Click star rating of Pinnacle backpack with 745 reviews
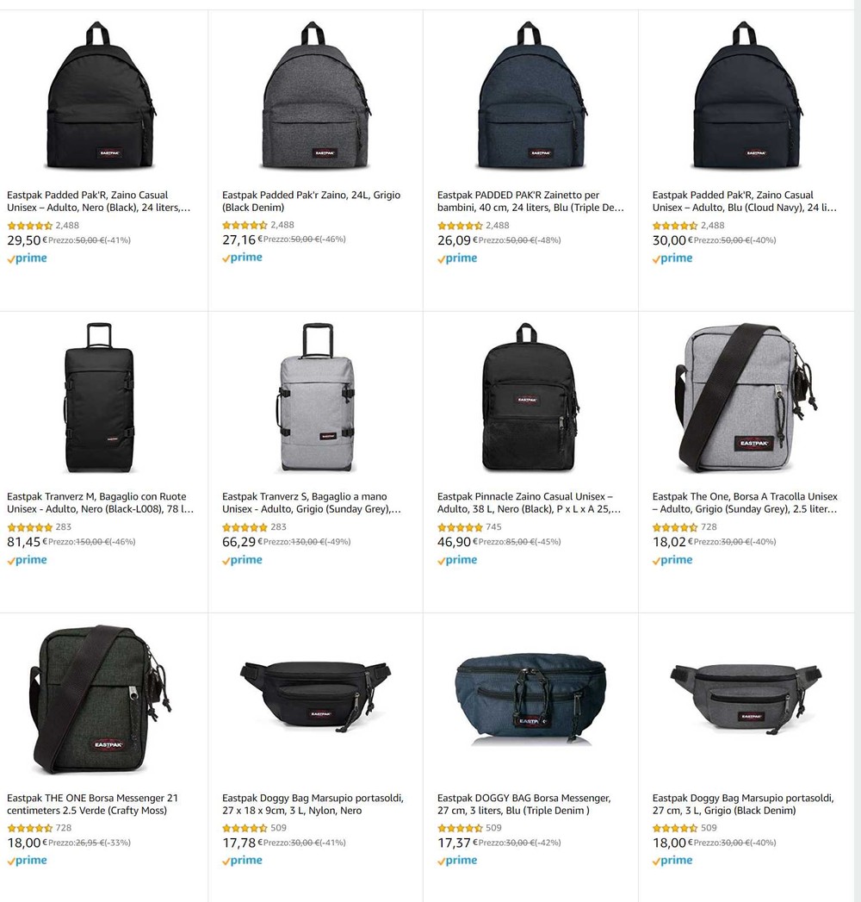 coord(460,527)
